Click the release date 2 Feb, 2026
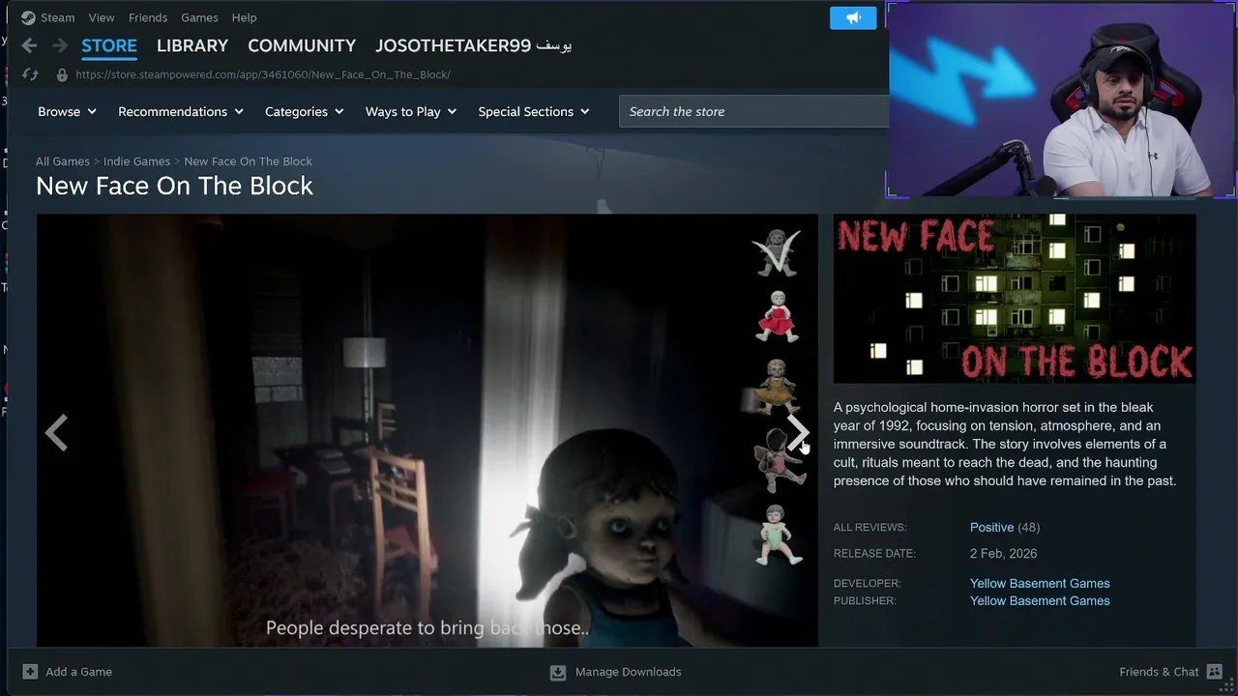This screenshot has height=696, width=1238. point(1003,553)
